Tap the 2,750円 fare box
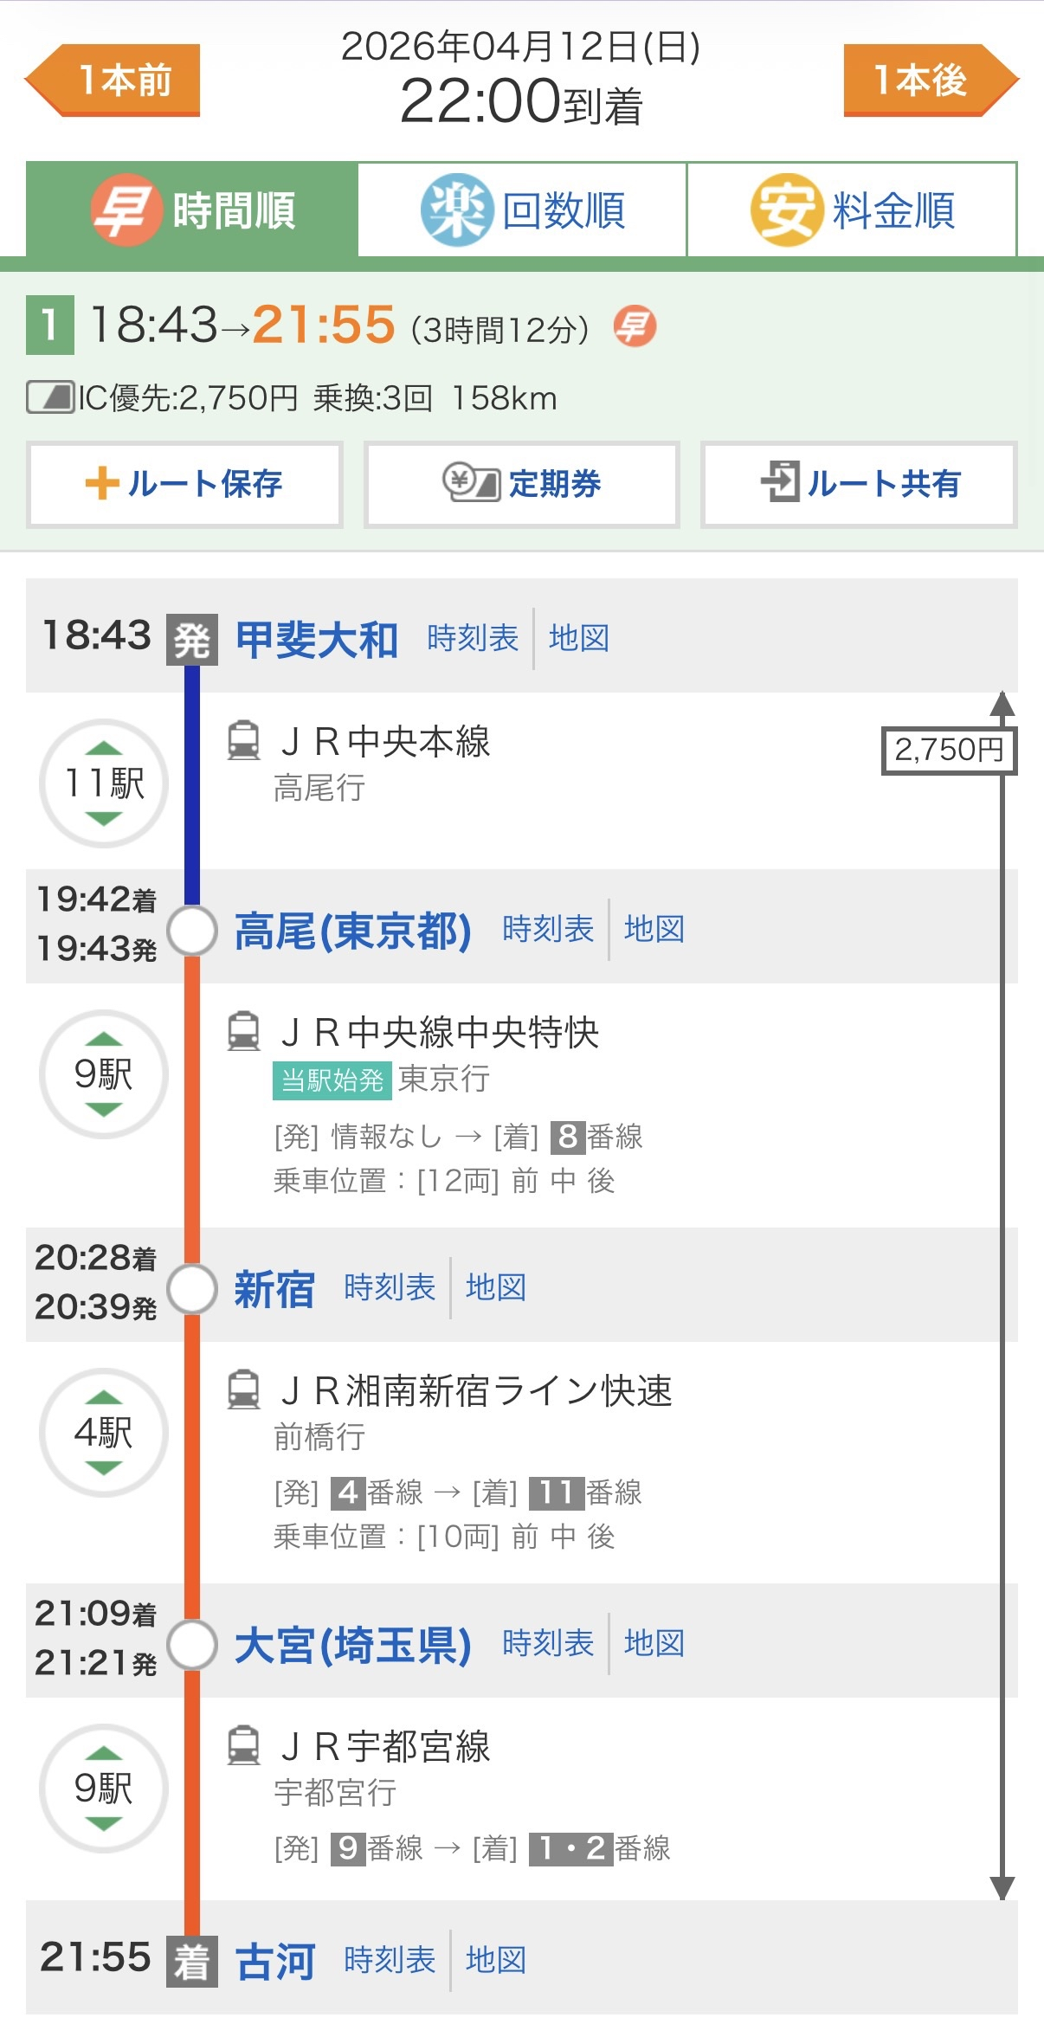This screenshot has height=2037, width=1044. pyautogui.click(x=949, y=750)
